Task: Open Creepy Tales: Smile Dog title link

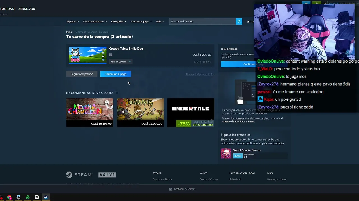Action: coord(126,49)
